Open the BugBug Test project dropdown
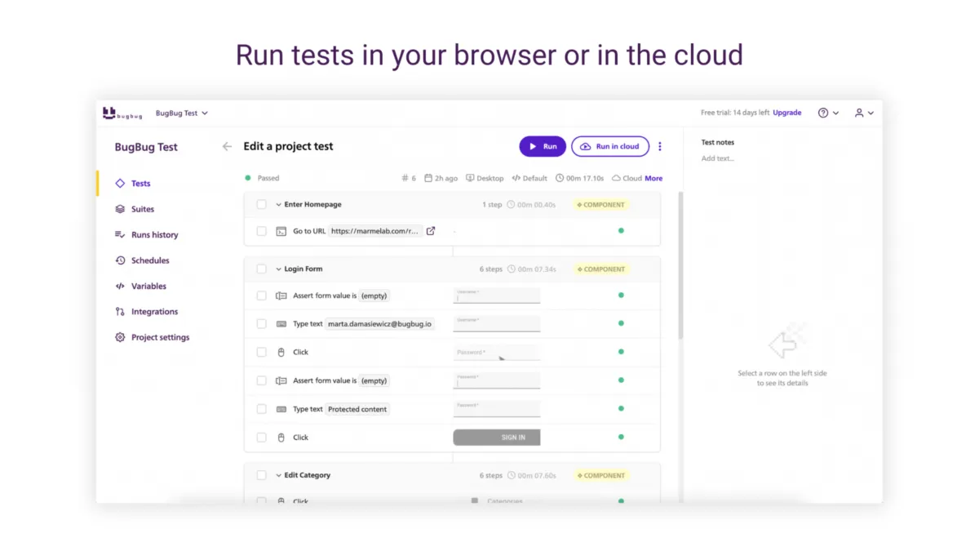Image resolution: width=979 pixels, height=551 pixels. 181,113
